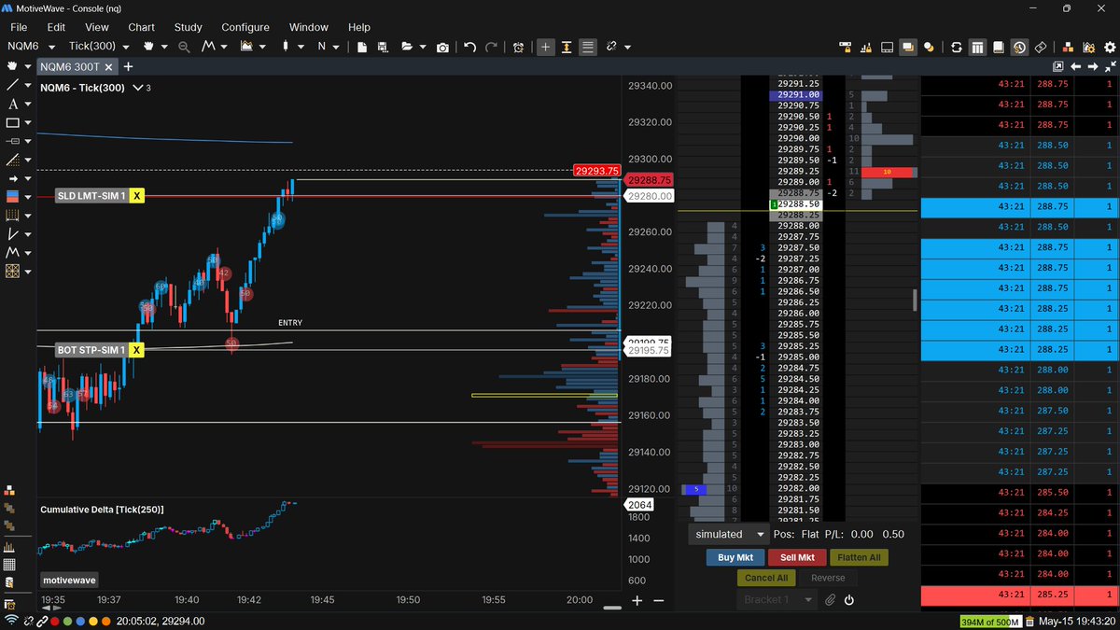This screenshot has width=1120, height=630.
Task: Click the green color dot in status bar
Action: pos(69,621)
